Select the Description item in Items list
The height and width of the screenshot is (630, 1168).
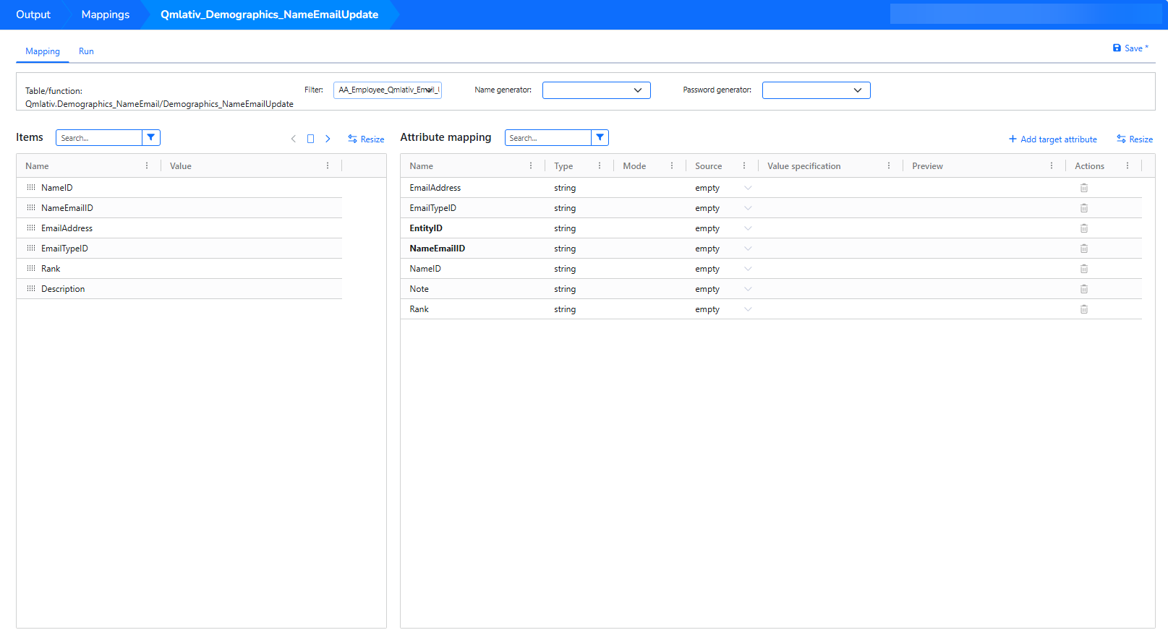pyautogui.click(x=179, y=289)
